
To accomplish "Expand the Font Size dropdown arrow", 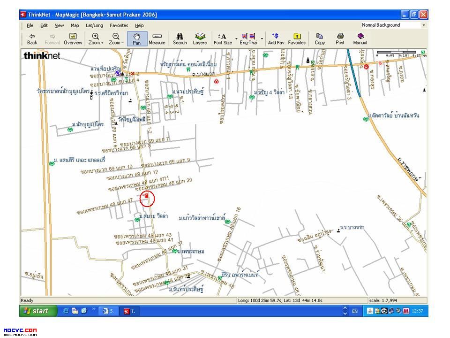I will click(x=236, y=39).
